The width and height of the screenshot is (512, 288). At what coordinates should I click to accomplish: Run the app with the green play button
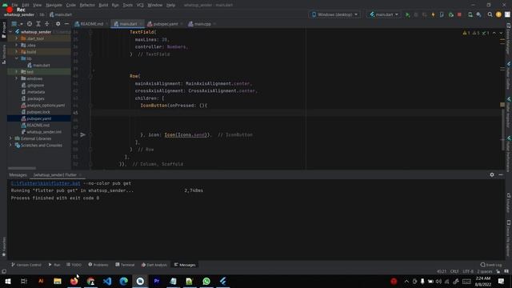click(407, 14)
